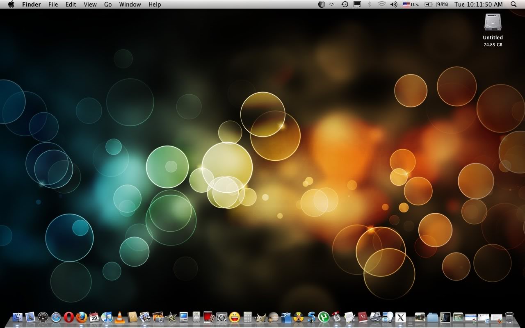Open Address Book in the dock
The width and height of the screenshot is (525, 328).
point(132,317)
